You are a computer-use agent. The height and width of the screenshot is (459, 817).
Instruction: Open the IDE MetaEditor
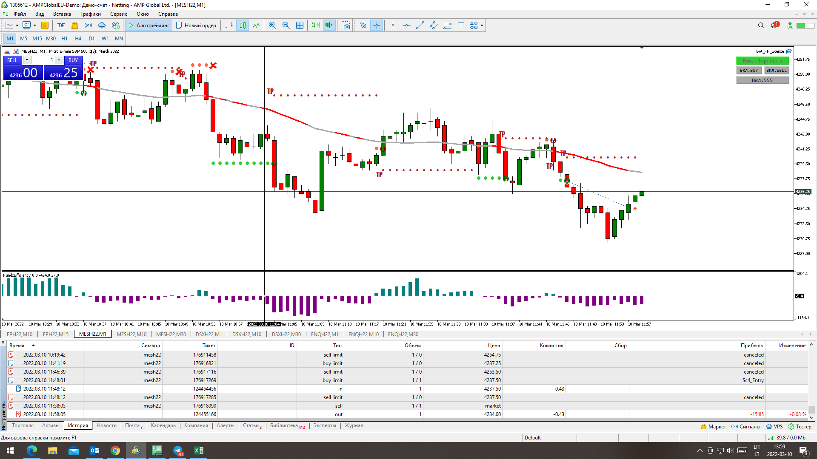(61, 25)
